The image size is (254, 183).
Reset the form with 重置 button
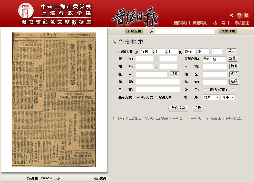click(197, 108)
